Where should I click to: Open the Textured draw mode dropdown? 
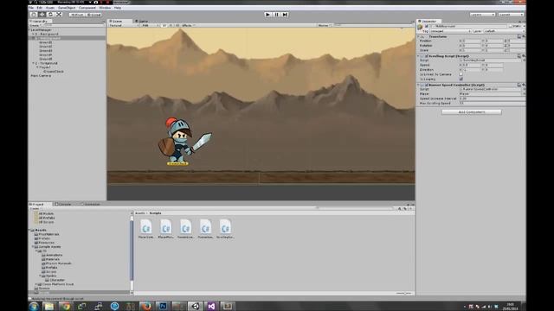click(123, 25)
